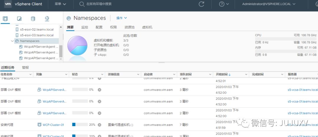Open the 菜单 dropdown menu

coord(60,4)
